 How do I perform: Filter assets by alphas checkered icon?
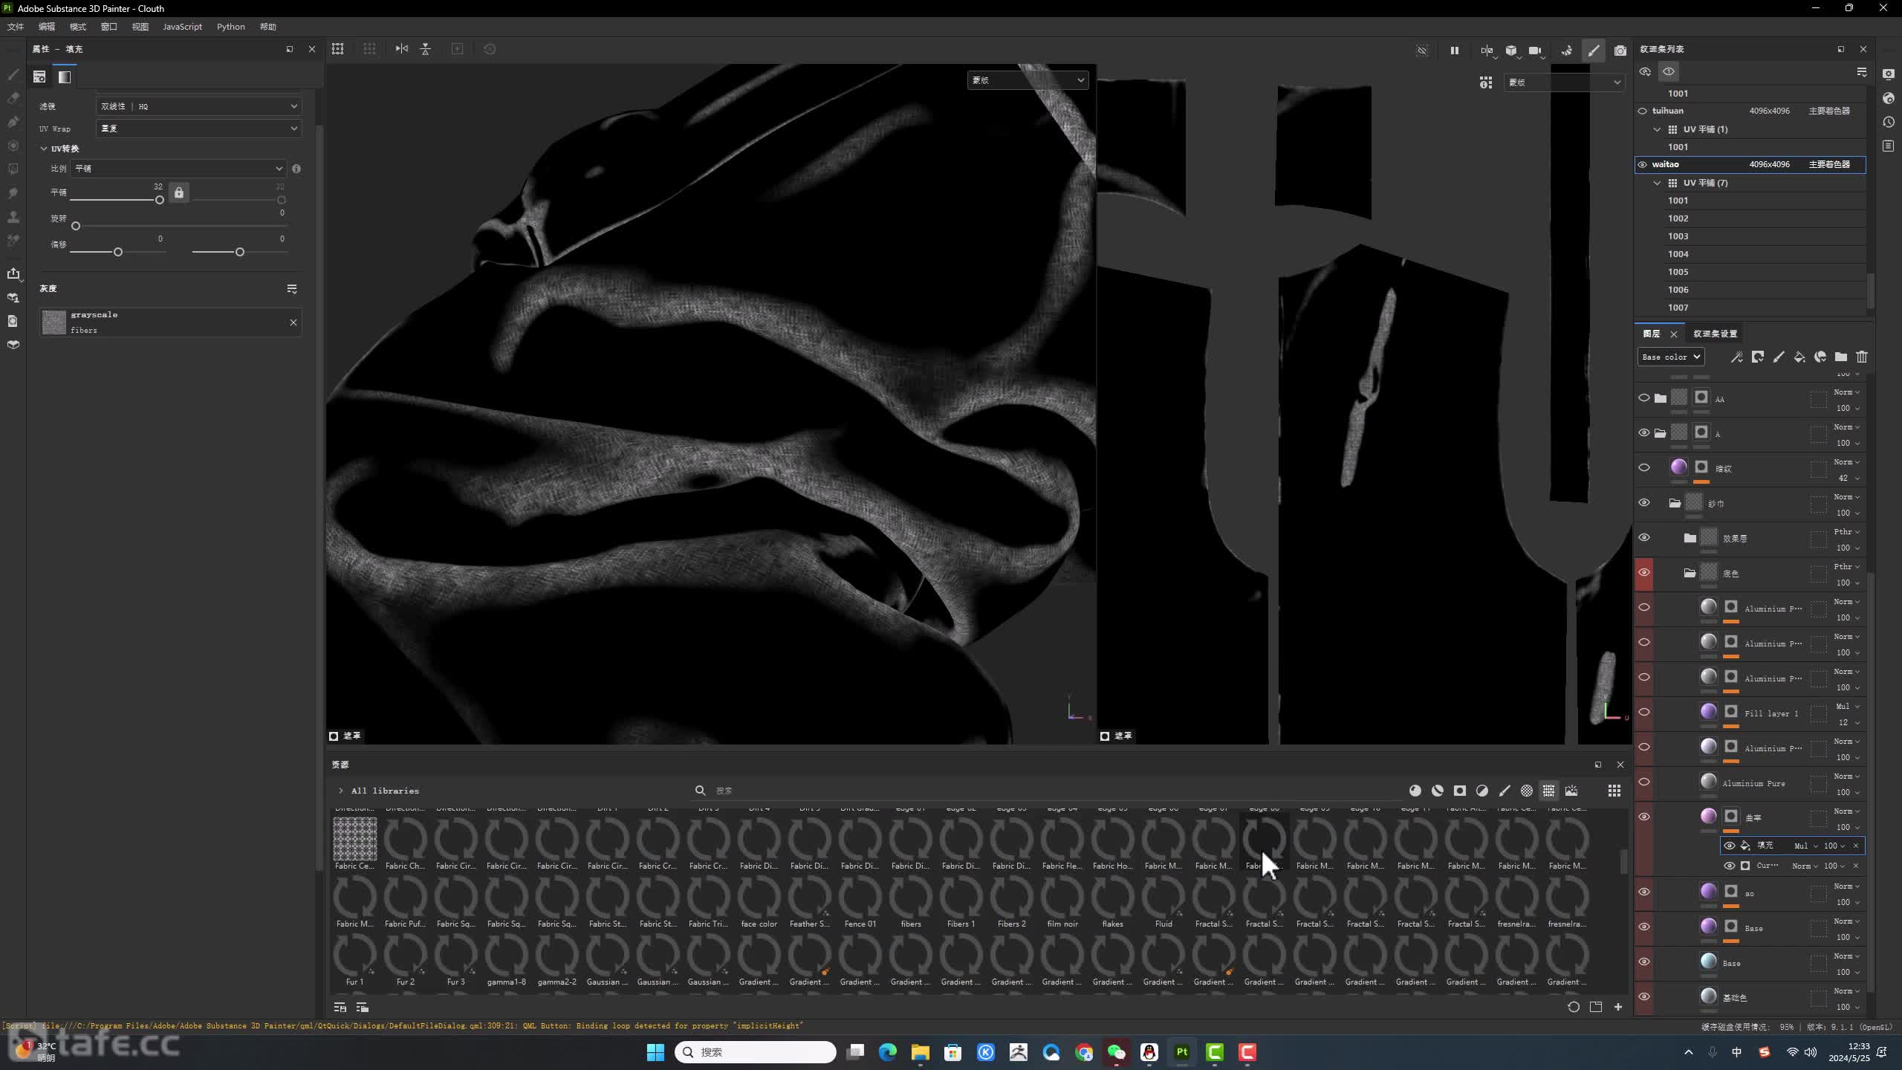[1527, 791]
